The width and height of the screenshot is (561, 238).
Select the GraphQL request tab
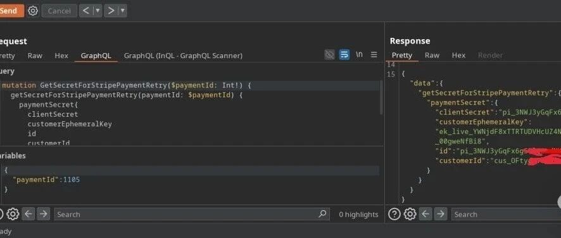pyautogui.click(x=96, y=56)
